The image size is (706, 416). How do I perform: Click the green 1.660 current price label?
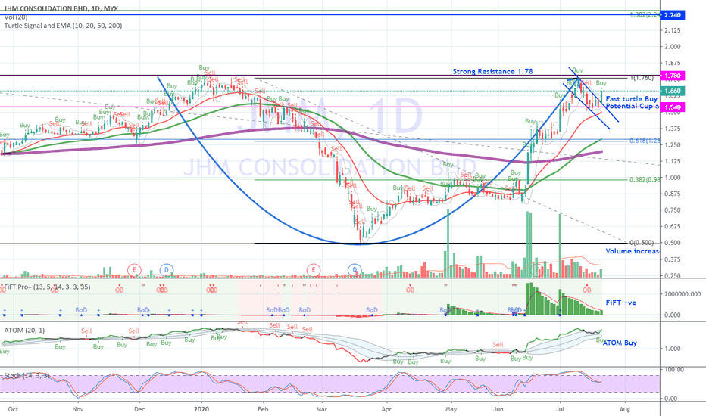click(672, 91)
